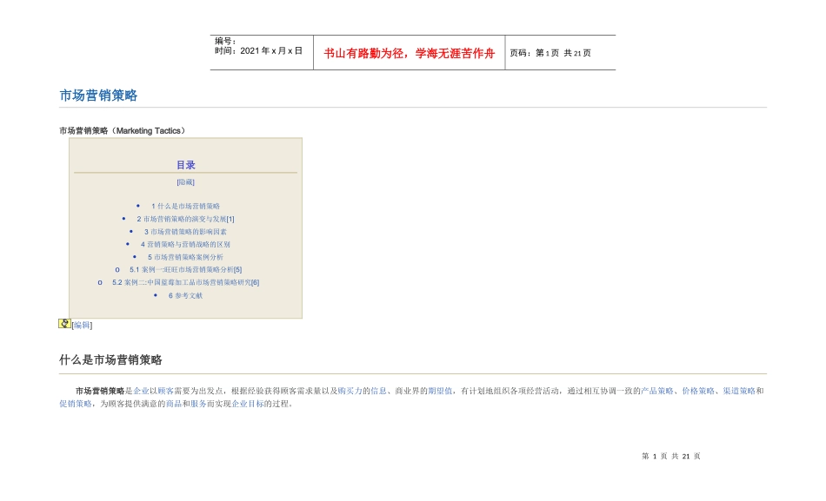Open 5.2 案例二:中国蓝莓加工品市场营销策略研究
The image size is (826, 501).
[185, 282]
